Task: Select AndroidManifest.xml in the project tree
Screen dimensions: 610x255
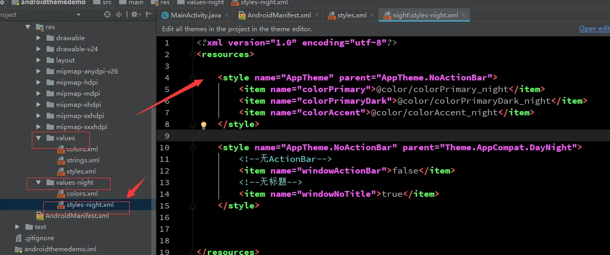Action: [77, 216]
